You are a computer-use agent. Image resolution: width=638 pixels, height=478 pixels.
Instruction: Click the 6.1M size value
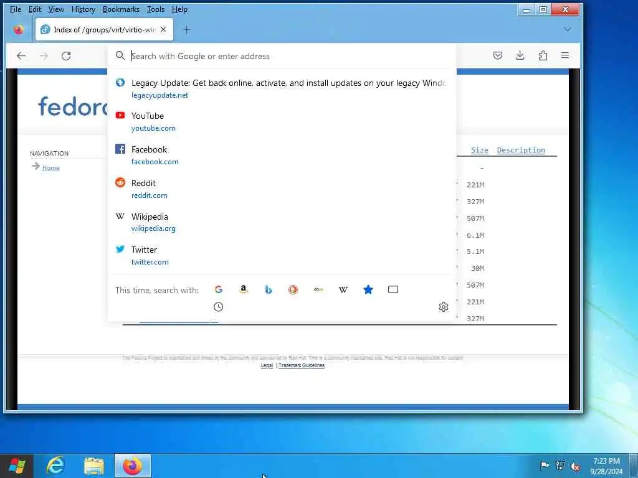pyautogui.click(x=475, y=235)
